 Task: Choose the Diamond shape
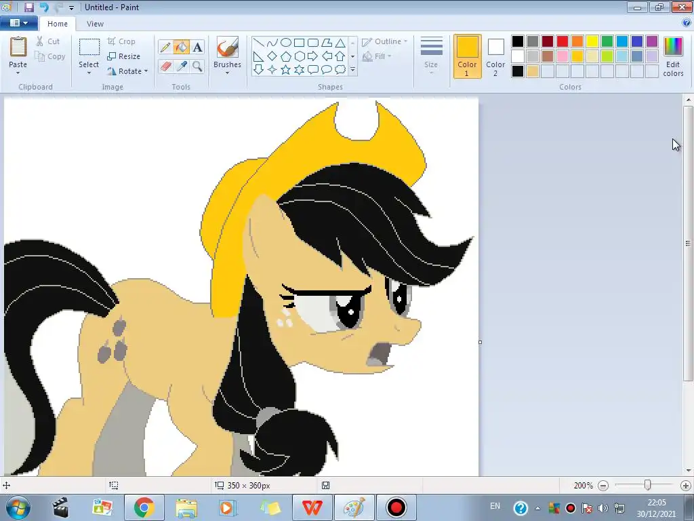point(272,56)
